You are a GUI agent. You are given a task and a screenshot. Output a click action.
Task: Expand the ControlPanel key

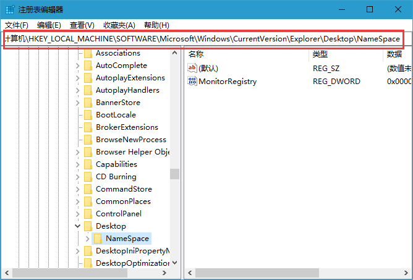point(78,214)
